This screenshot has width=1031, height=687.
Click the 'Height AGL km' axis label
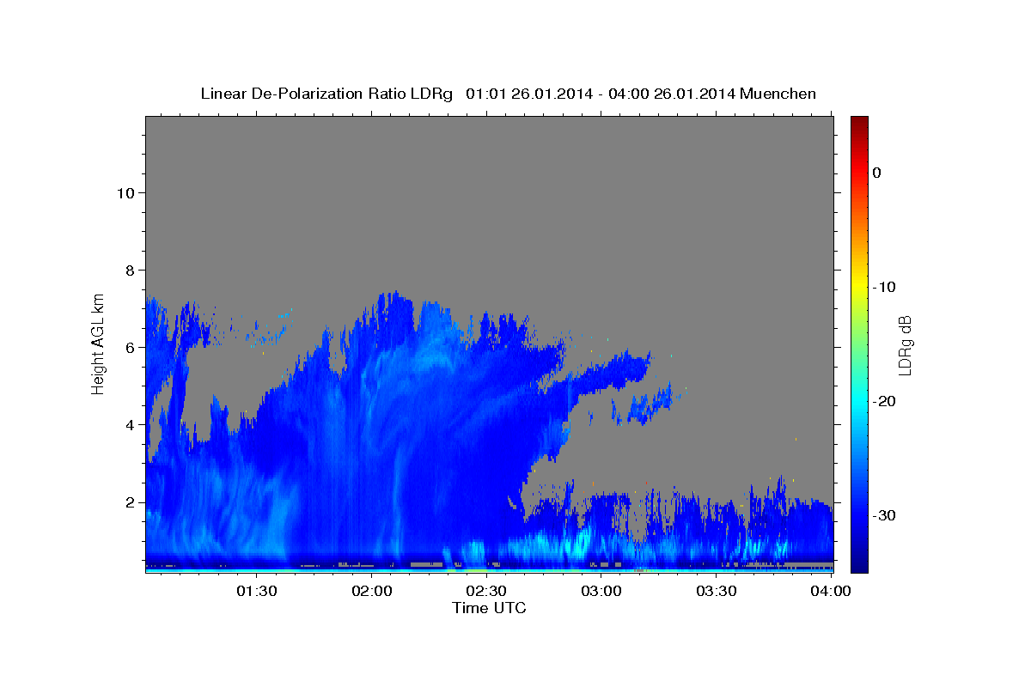click(x=99, y=343)
